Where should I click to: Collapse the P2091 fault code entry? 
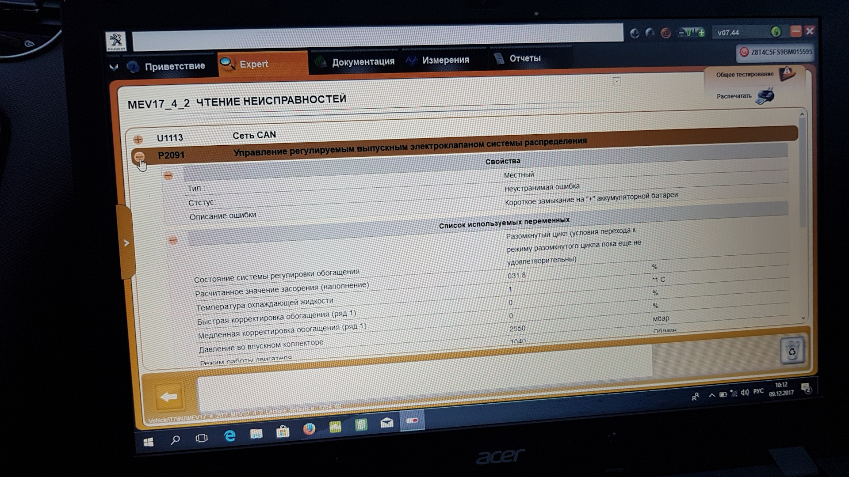coord(139,156)
